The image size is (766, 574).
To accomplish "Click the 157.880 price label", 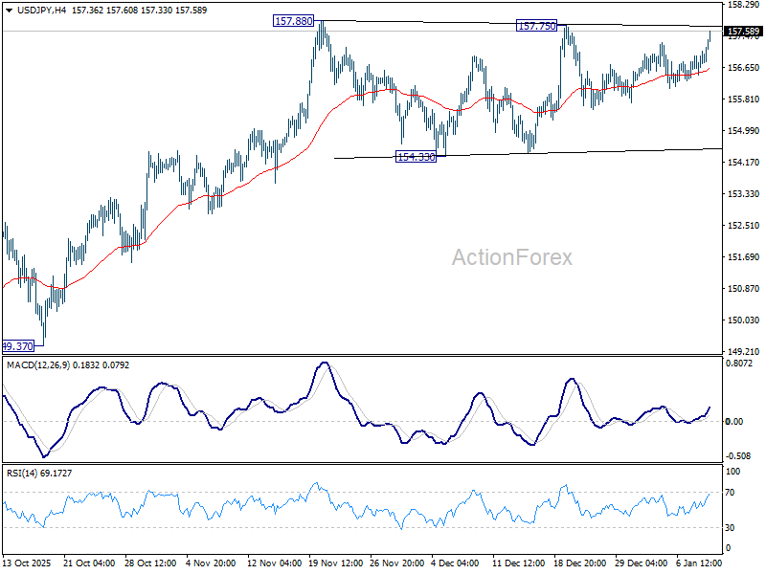I will tap(294, 21).
